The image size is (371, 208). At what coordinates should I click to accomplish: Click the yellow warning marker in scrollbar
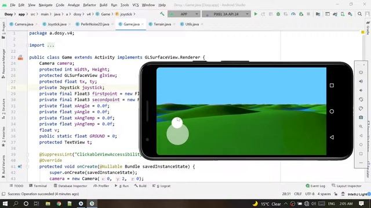click(363, 32)
